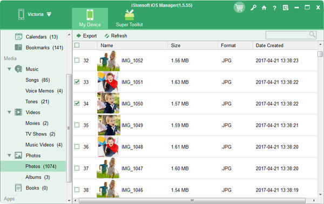Click the IMG_1046 file name
Image resolution: width=324 pixels, height=204 pixels.
(132, 190)
